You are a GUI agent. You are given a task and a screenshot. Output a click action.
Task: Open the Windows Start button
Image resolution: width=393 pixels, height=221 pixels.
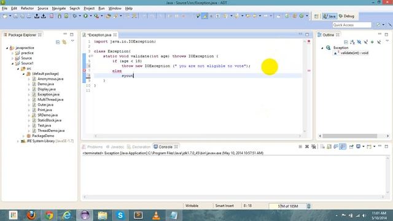[13, 215]
